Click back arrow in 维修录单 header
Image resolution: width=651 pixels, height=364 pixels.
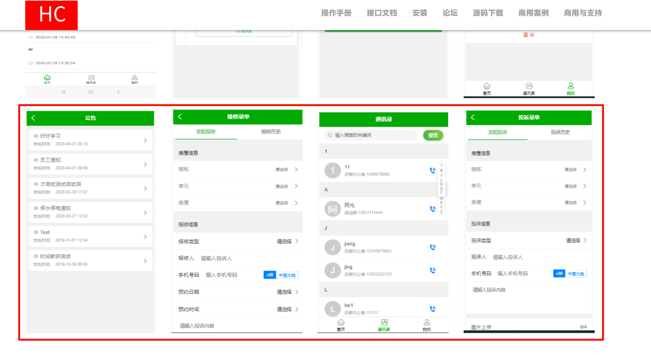tap(180, 117)
